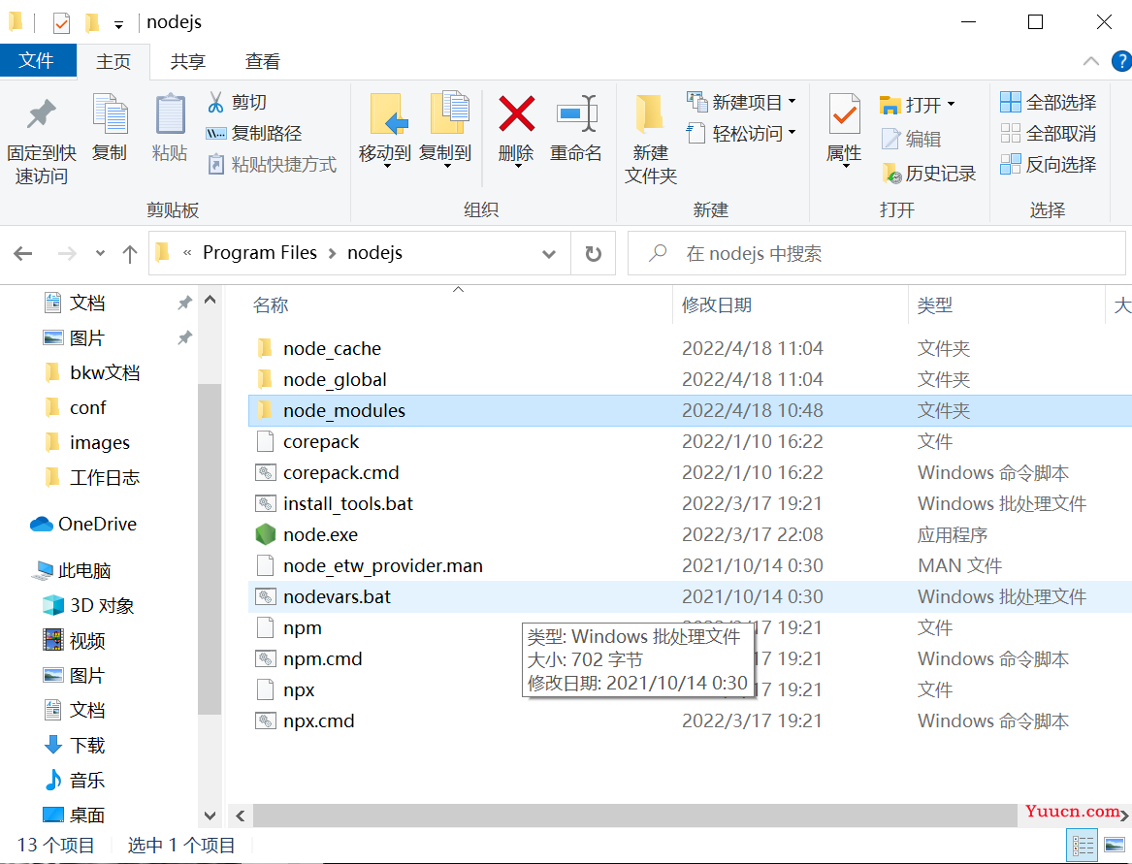This screenshot has width=1132, height=864.
Task: Sort files by Date modified column
Action: 790,304
